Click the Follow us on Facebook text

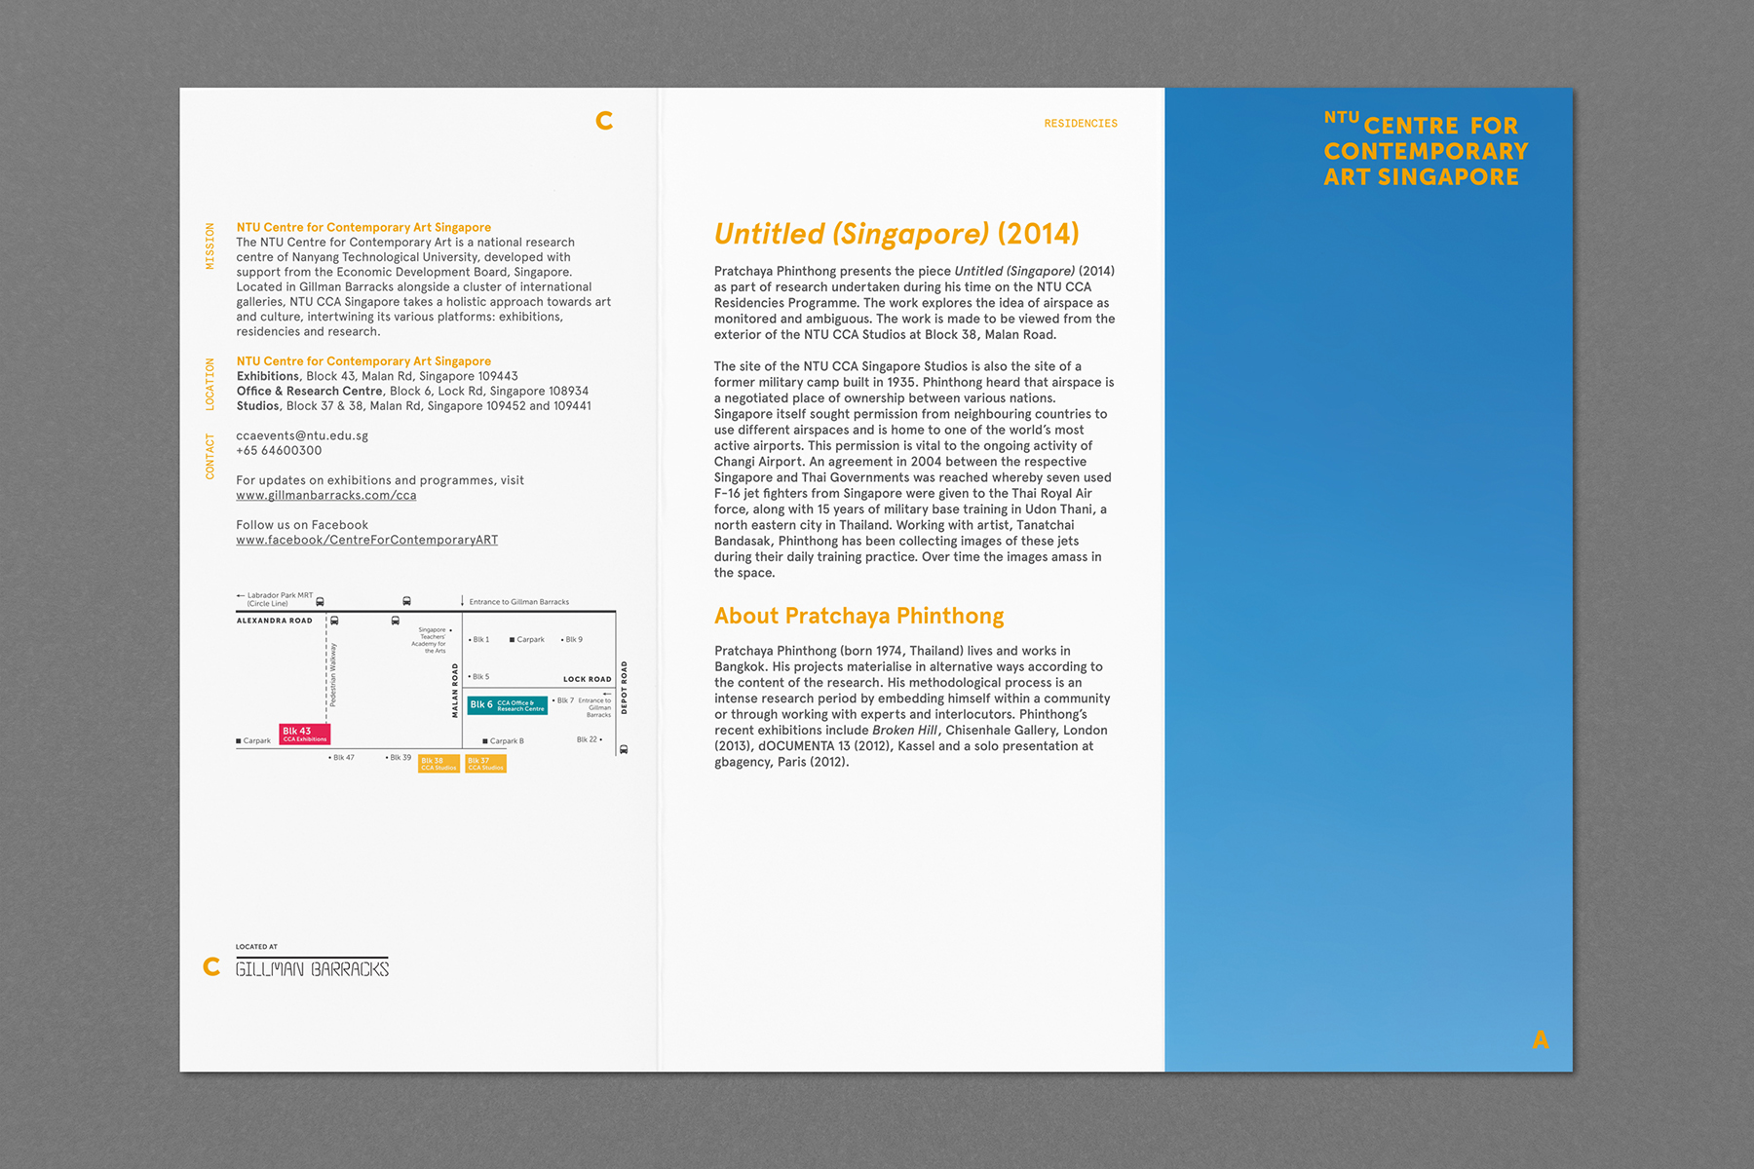tap(302, 525)
